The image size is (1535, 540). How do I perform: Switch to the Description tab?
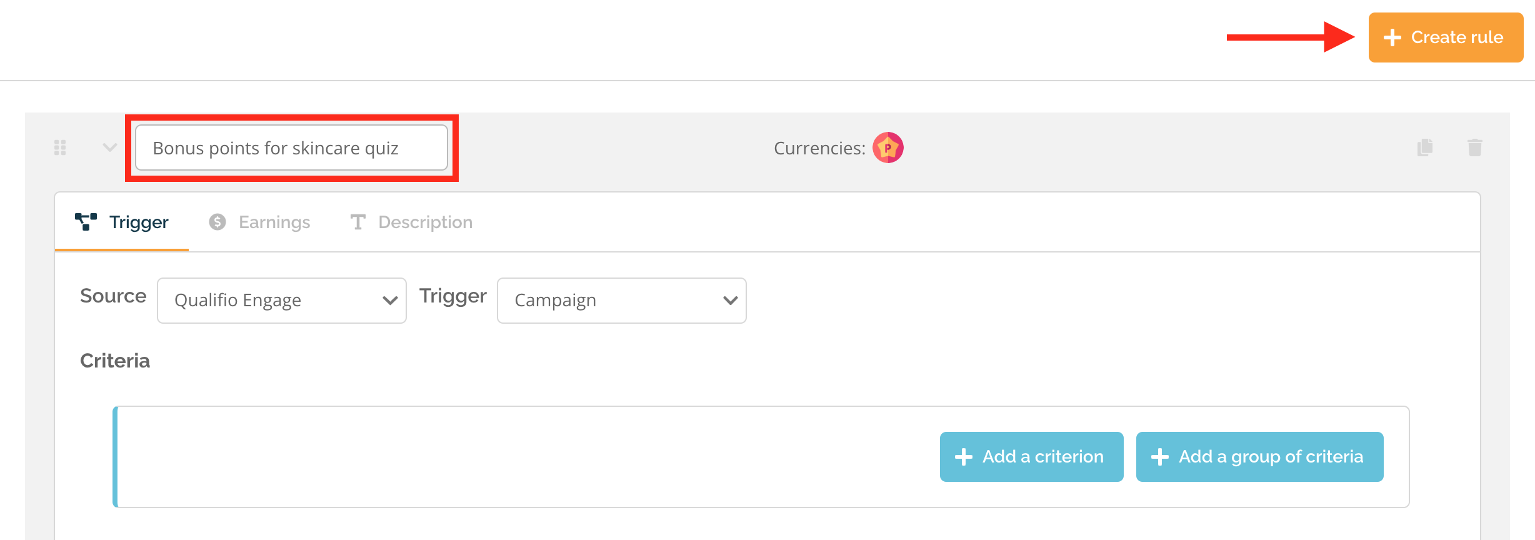coord(411,222)
